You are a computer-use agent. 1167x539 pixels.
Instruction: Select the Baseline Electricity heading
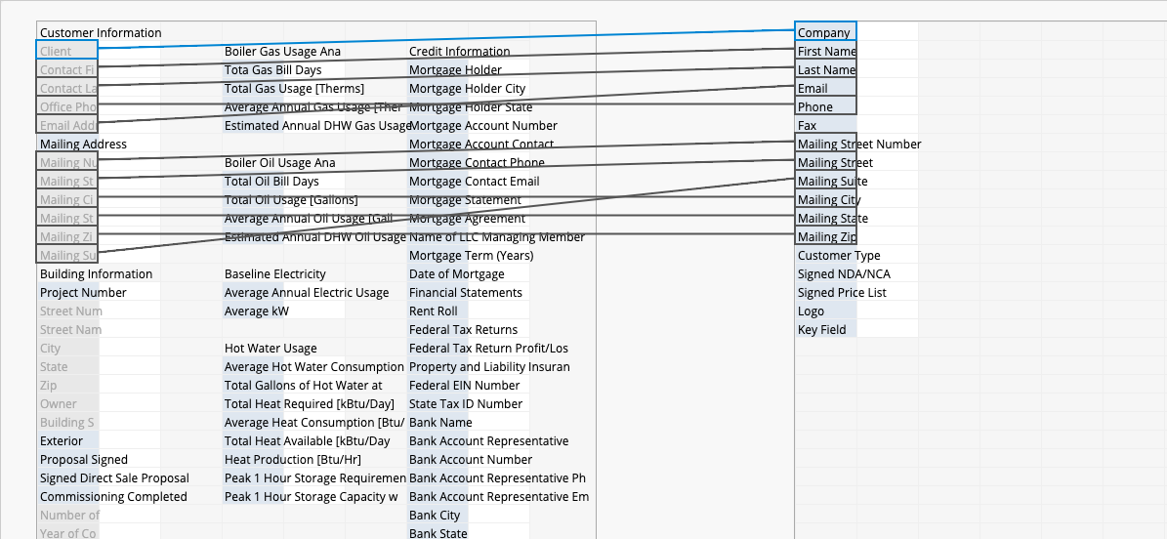click(x=275, y=273)
